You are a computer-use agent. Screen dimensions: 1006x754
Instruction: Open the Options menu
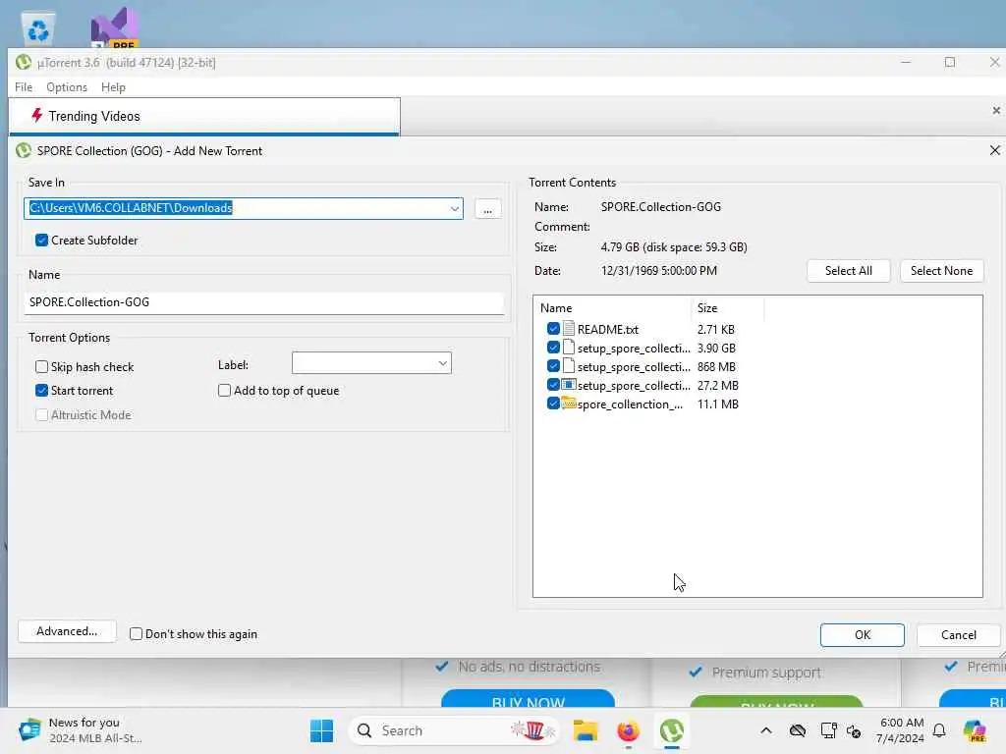tap(67, 87)
